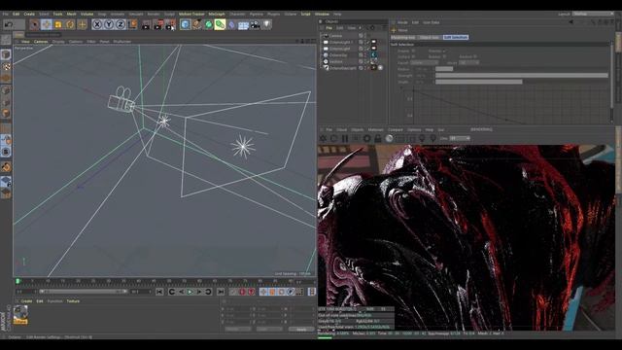Open the channel dropdown in Live Viewer
This screenshot has width=622, height=350.
(460, 138)
